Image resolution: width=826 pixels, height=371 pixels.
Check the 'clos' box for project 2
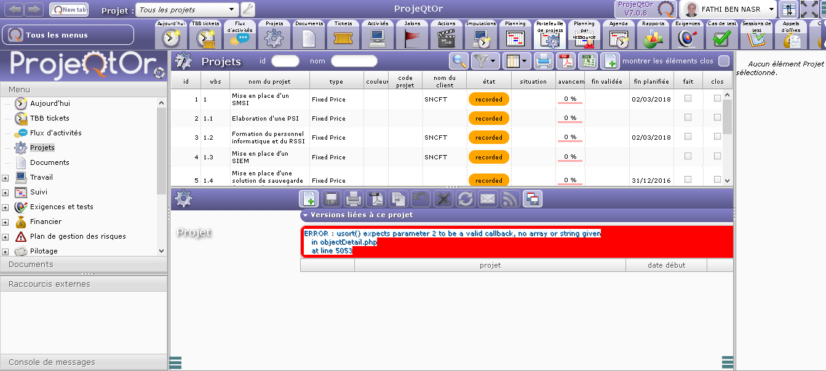tap(717, 118)
